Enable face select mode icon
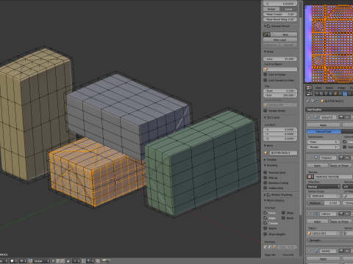Viewport: 353px width, 264px height. pos(63,261)
